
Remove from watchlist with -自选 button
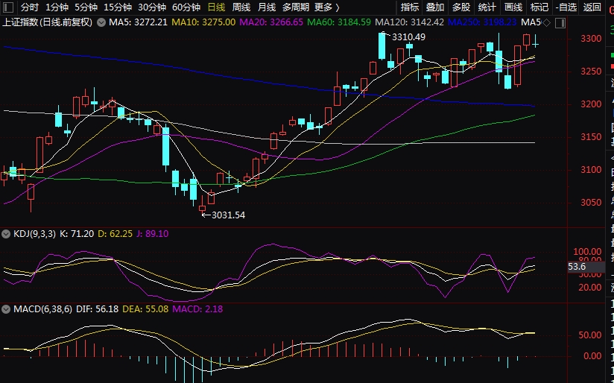coord(566,7)
